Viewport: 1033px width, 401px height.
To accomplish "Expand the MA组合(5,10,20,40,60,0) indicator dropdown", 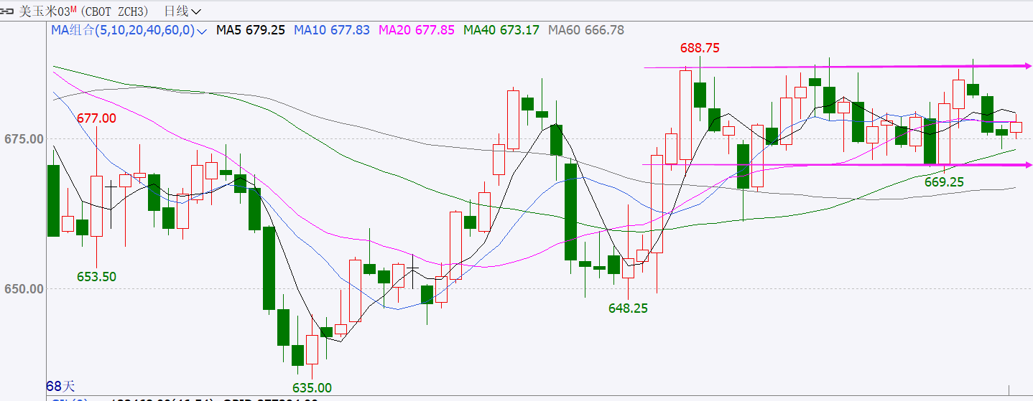I will 129,30.
